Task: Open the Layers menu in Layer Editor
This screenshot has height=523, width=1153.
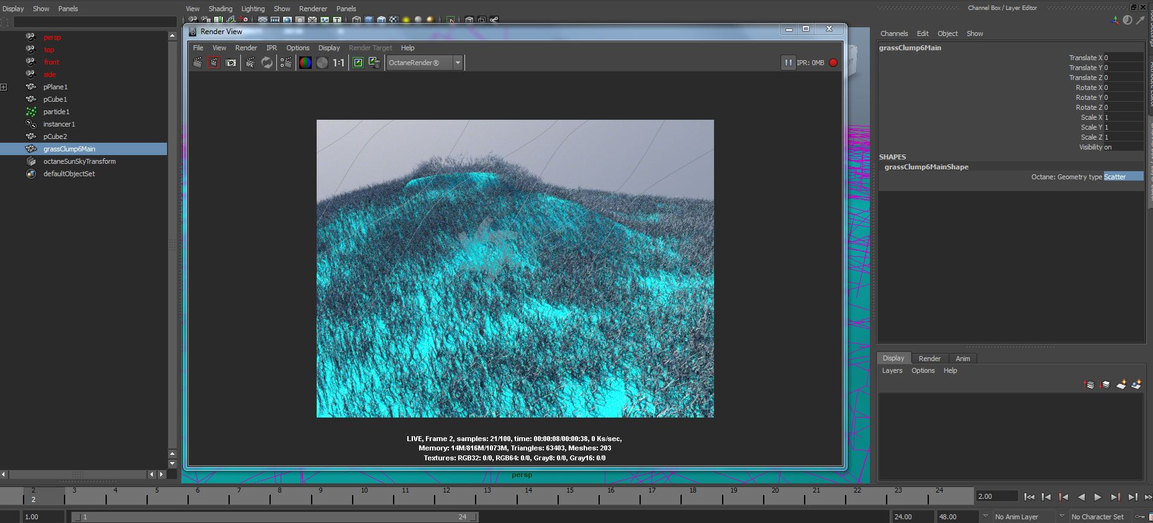Action: coord(892,370)
